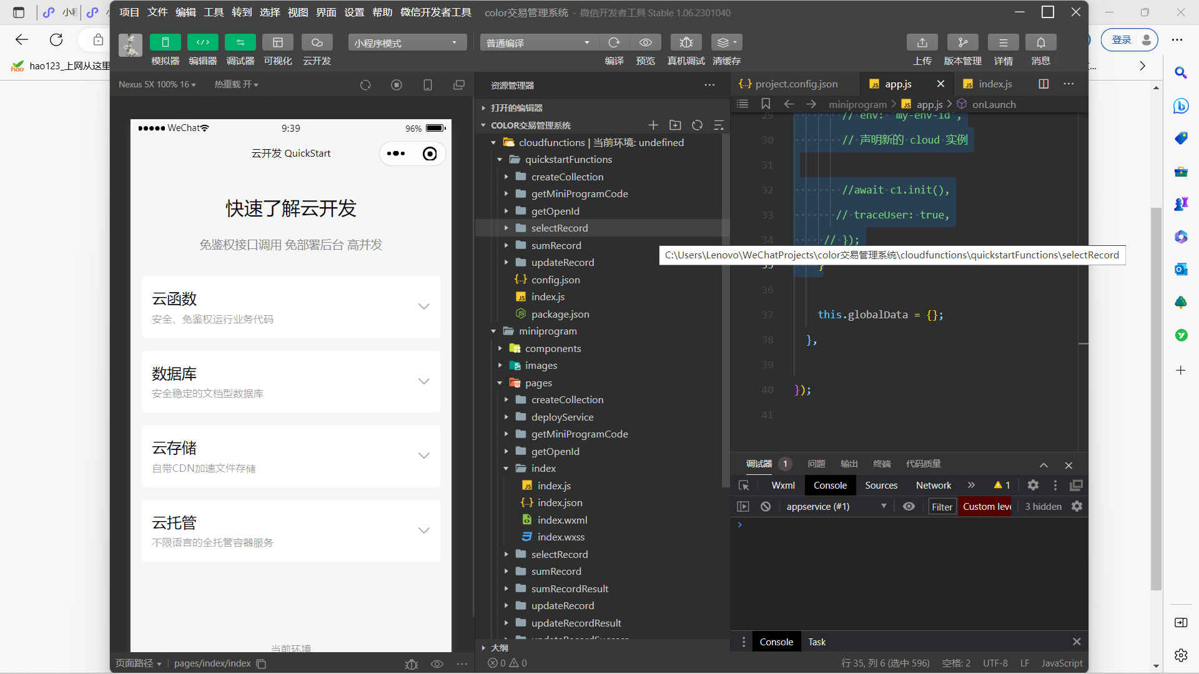1199x674 pixels.
Task: Click the compile refresh (编译) icon
Action: tap(614, 42)
